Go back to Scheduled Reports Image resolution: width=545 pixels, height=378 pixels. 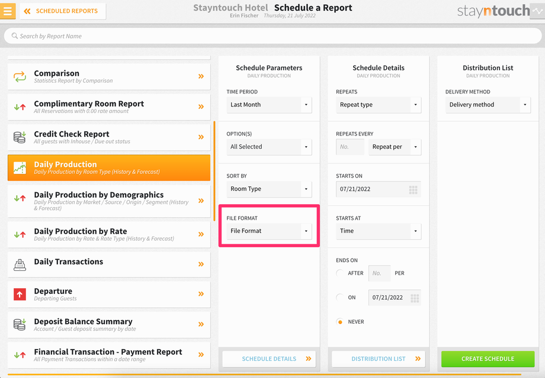click(x=63, y=11)
